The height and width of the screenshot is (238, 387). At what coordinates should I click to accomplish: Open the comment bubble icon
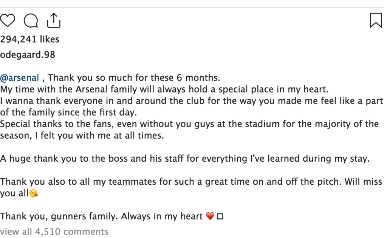click(x=31, y=20)
